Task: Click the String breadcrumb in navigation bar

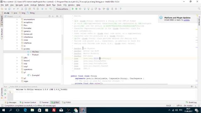Action: [x=31, y=13]
